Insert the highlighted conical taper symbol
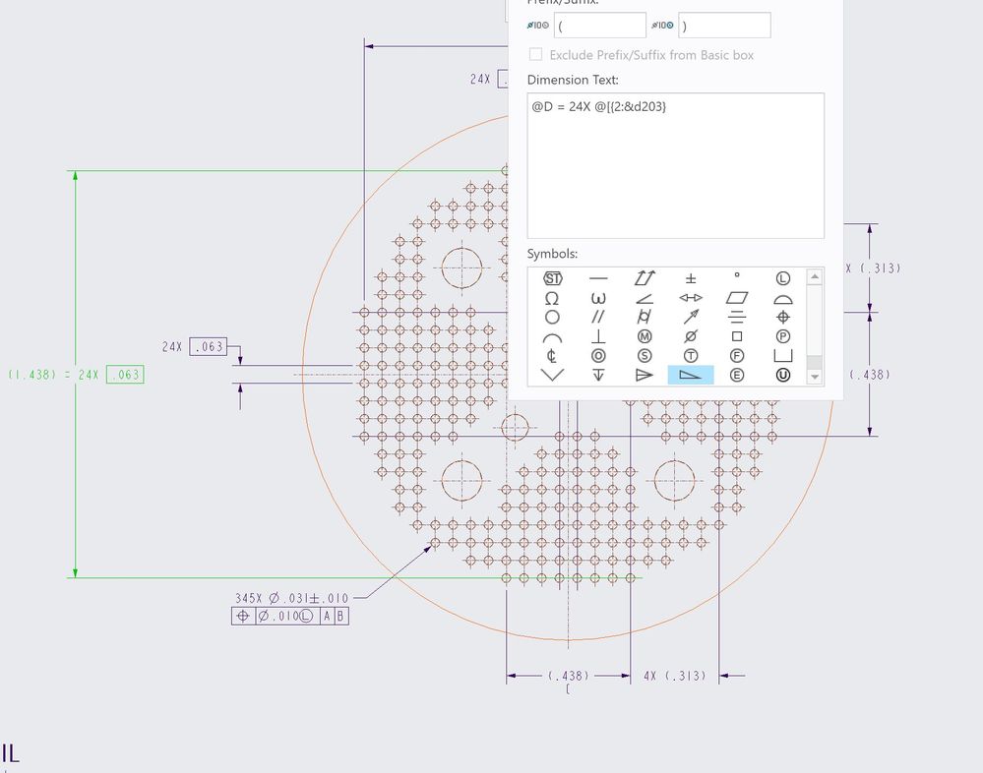The width and height of the screenshot is (983, 773). point(691,375)
